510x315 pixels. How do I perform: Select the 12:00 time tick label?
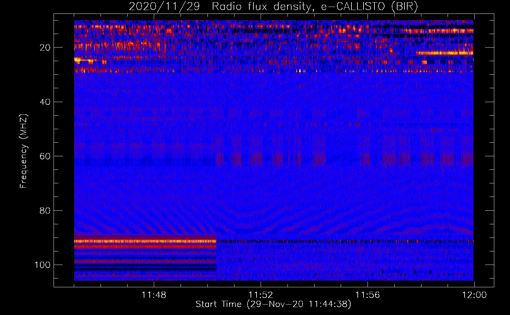click(474, 295)
